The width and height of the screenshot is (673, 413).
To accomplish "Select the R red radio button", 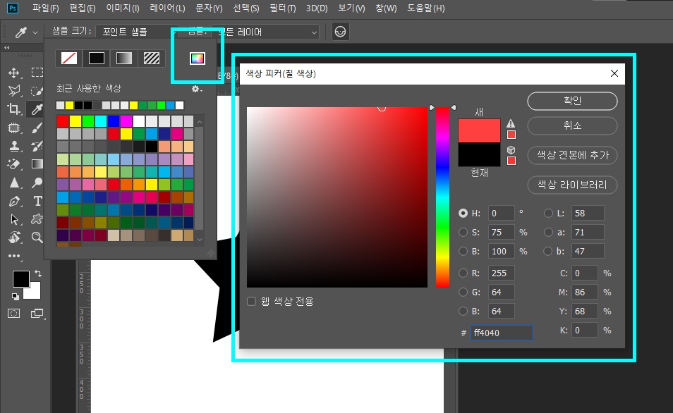I will click(x=463, y=273).
